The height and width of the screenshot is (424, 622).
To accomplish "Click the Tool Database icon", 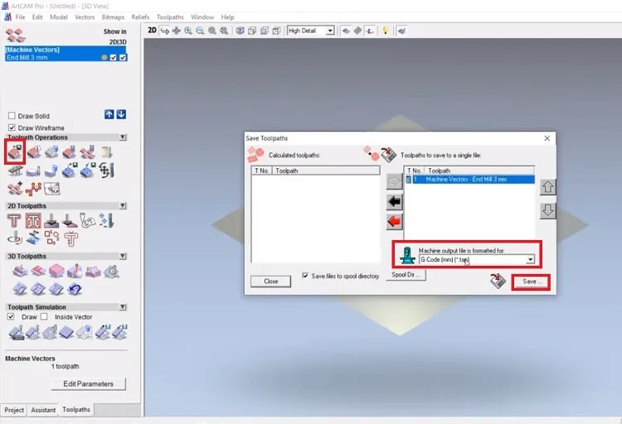I will pos(106,152).
